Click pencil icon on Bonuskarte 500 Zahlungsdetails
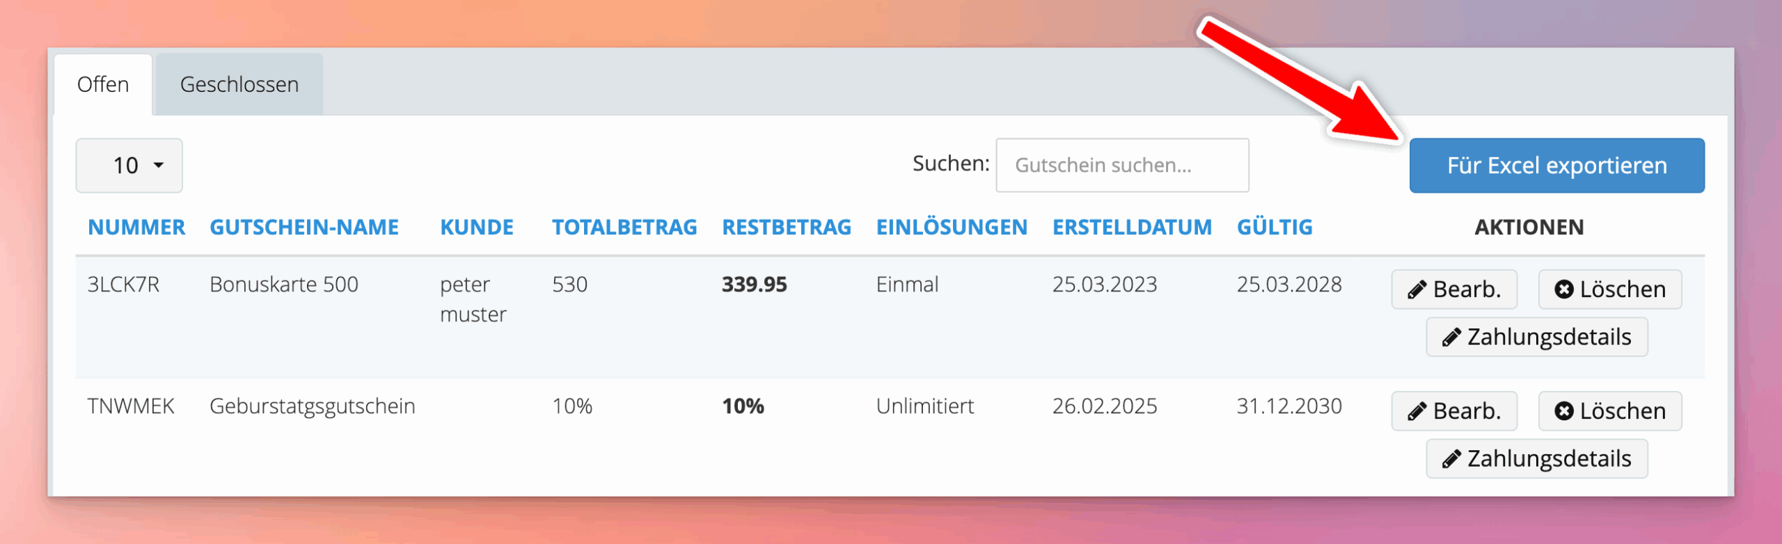Image resolution: width=1782 pixels, height=544 pixels. pos(1451,337)
